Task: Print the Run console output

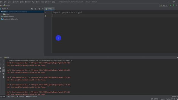Action: pos(3,74)
